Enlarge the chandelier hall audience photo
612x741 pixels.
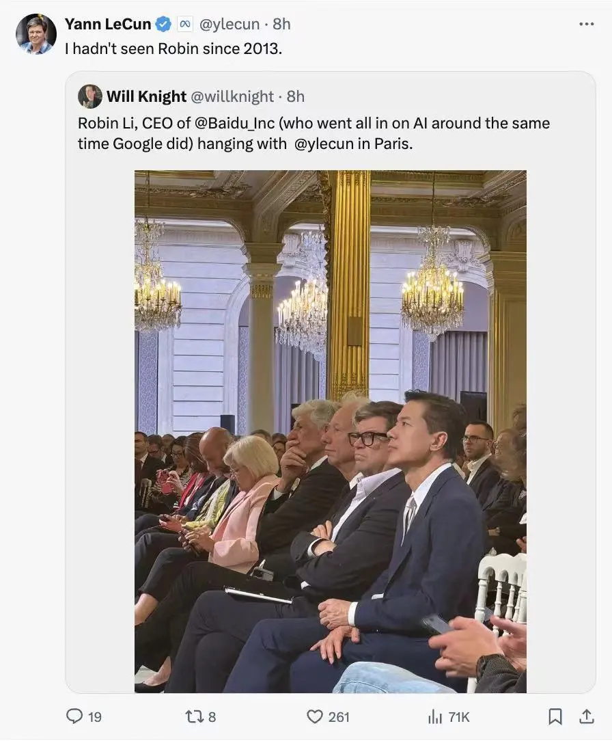331,431
